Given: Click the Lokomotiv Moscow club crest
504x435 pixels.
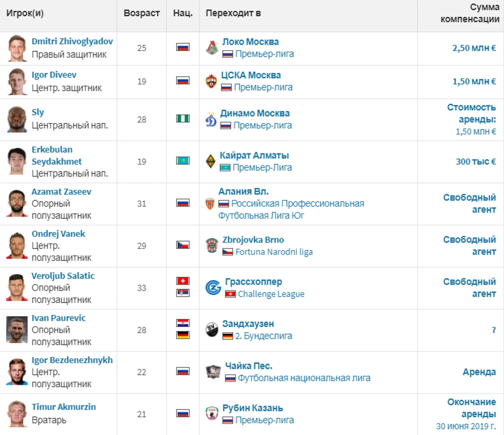Looking at the screenshot, I should pyautogui.click(x=212, y=48).
